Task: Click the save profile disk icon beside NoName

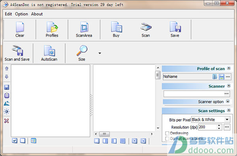Action: [x=222, y=77]
